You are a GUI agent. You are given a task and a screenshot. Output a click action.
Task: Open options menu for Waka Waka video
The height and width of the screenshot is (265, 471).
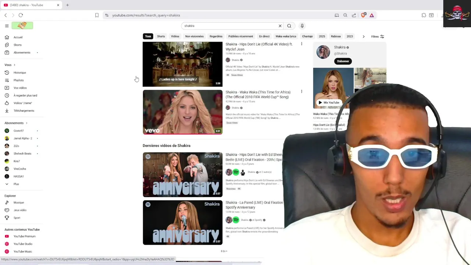[x=301, y=92]
